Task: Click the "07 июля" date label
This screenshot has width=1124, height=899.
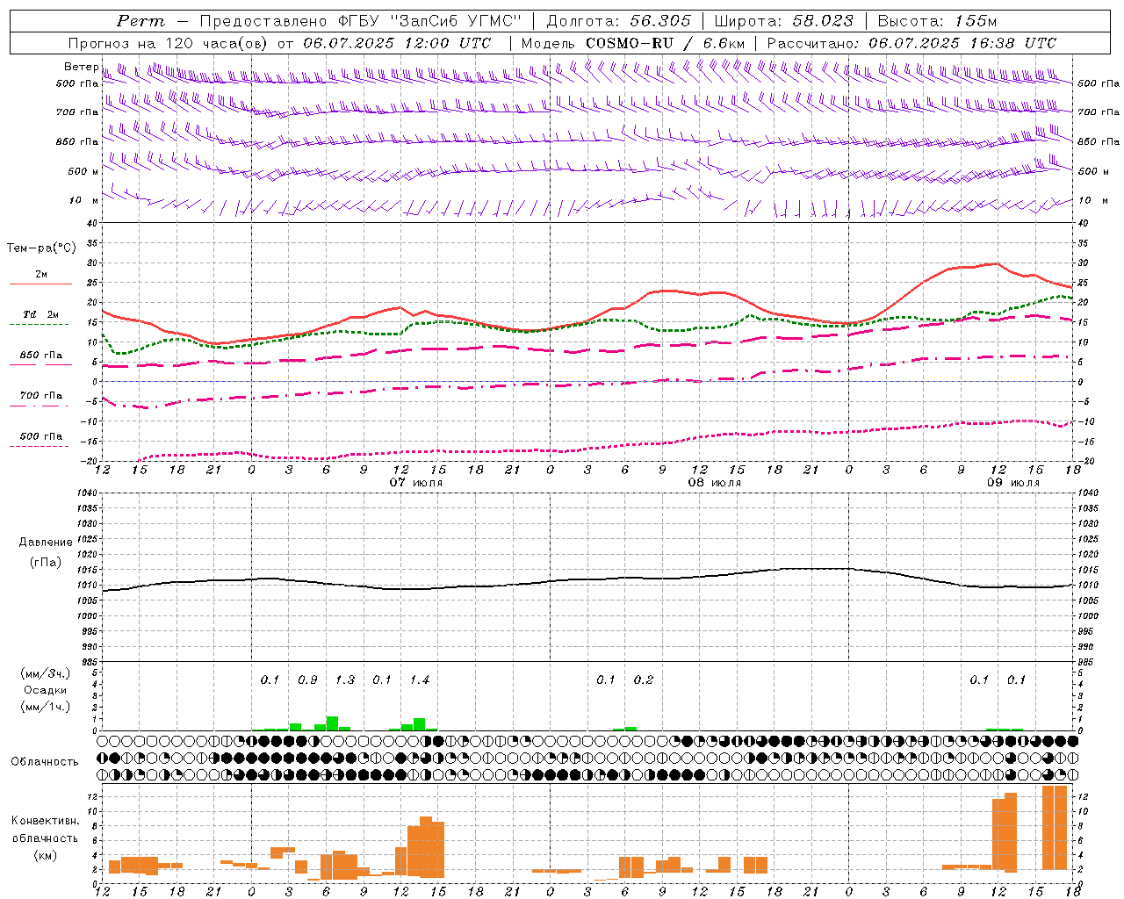Action: click(x=416, y=483)
